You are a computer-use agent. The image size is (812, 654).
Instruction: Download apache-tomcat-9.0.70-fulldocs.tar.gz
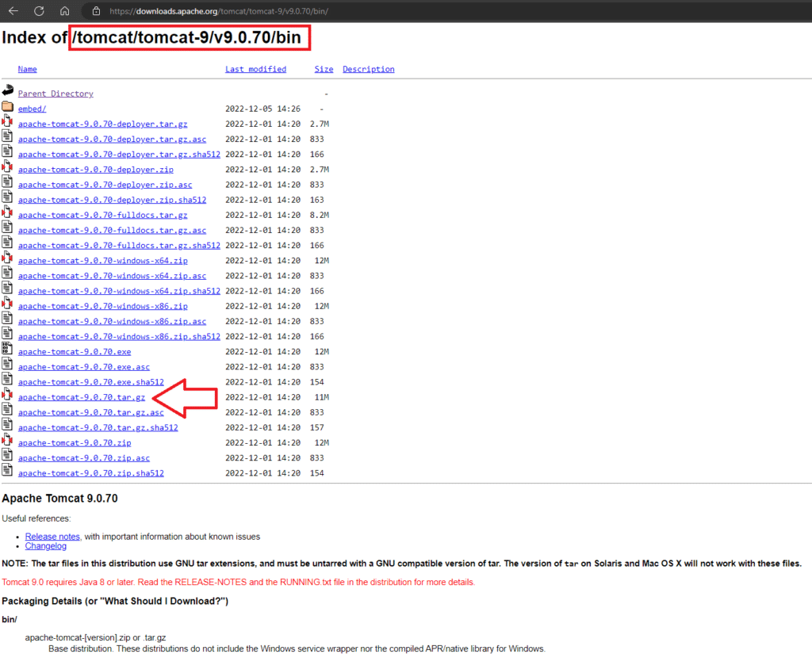click(102, 216)
